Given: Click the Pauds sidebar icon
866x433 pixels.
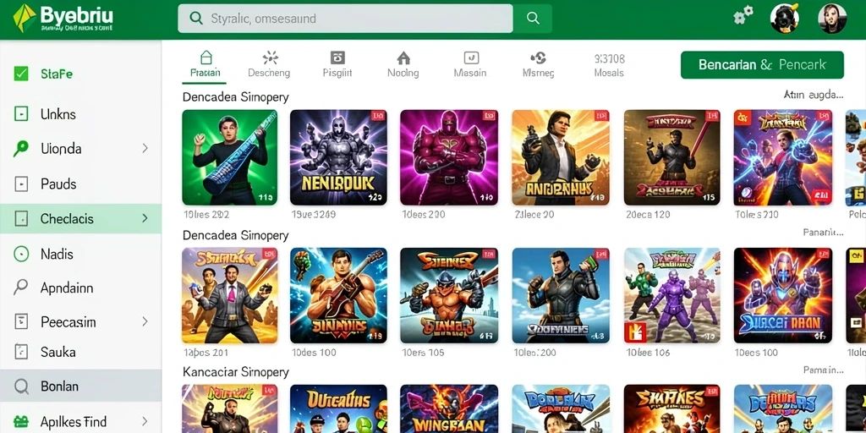Looking at the screenshot, I should tap(21, 184).
